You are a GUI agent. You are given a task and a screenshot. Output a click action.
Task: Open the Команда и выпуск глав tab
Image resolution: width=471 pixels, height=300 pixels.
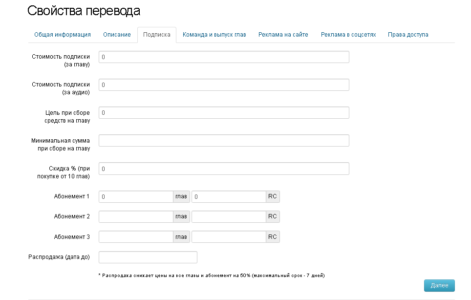(214, 35)
